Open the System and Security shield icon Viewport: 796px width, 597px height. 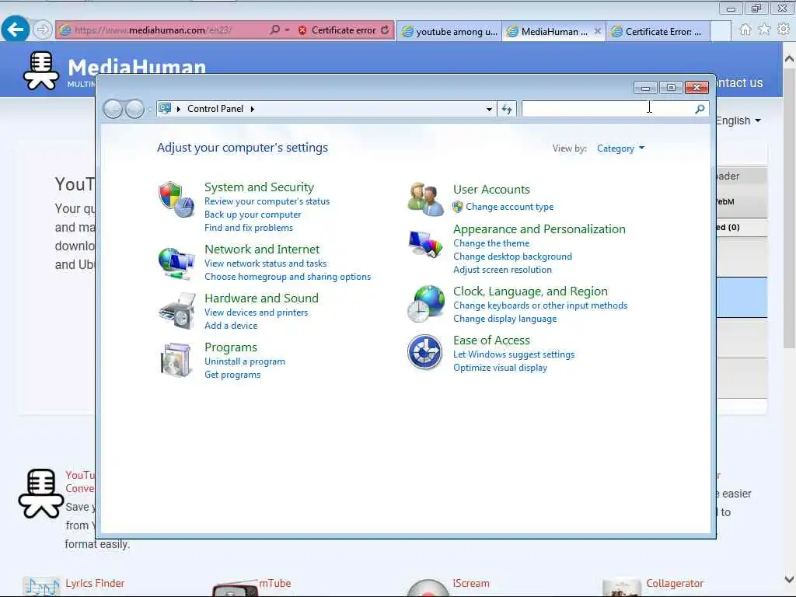click(176, 200)
